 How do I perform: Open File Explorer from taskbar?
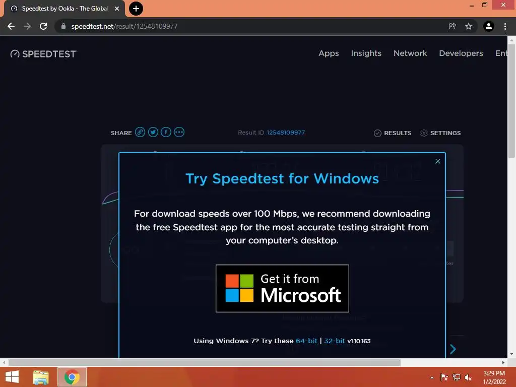tap(41, 377)
